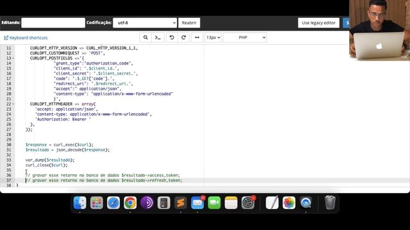This screenshot has height=230, width=410.
Task: Click line number 28 in the gutter
Action: click(x=8, y=135)
